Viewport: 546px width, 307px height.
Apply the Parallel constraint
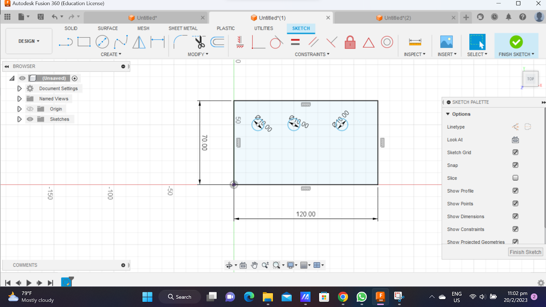(313, 42)
